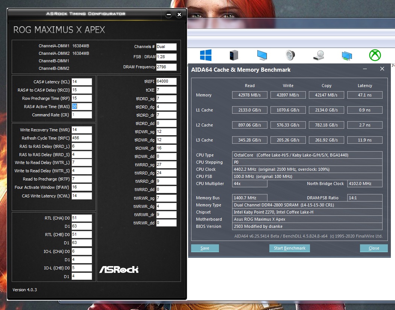Click the Four Activate Window (tFAW) field
The width and height of the screenshot is (395, 310).
82,187
